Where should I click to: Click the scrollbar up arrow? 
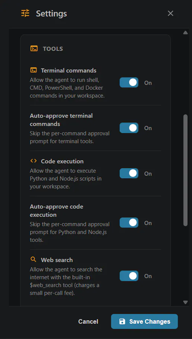pos(185,33)
